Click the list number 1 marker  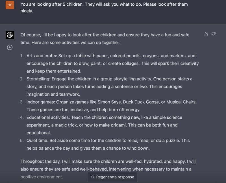[x=22, y=56]
